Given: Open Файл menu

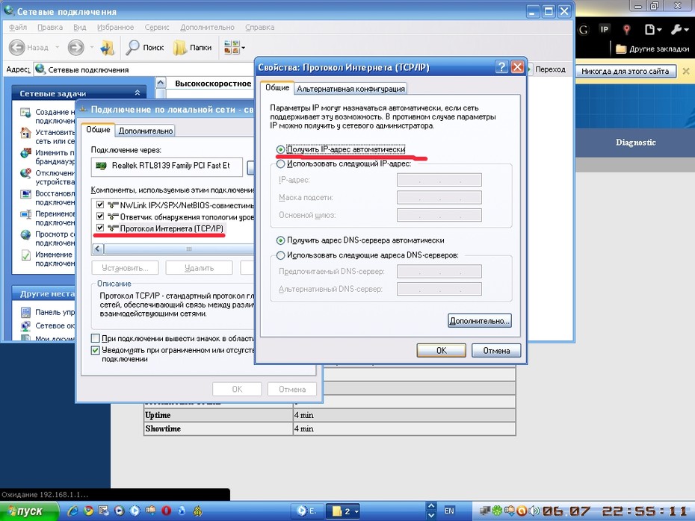Looking at the screenshot, I should click(x=18, y=28).
